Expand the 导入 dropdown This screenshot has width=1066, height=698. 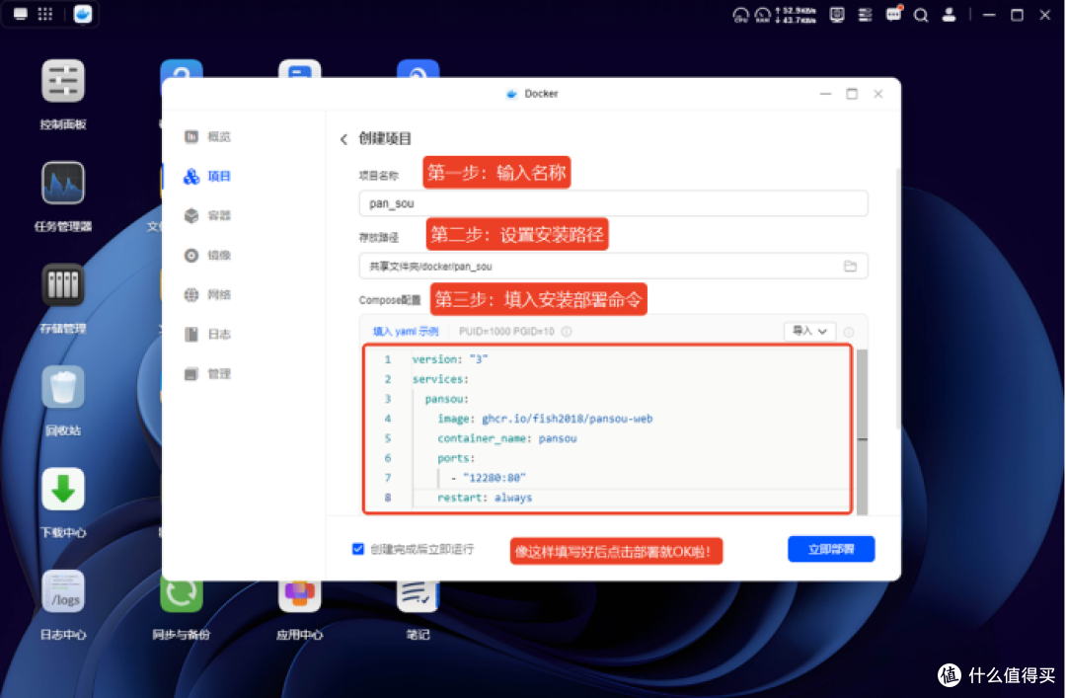(x=809, y=332)
